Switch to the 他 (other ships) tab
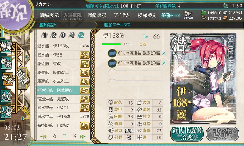Viewport: 244px width, 146px height. pyautogui.click(x=81, y=35)
